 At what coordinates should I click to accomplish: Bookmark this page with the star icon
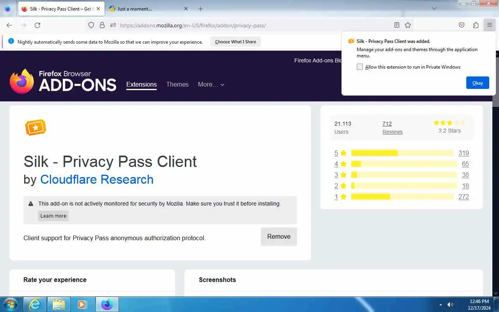(x=408, y=25)
